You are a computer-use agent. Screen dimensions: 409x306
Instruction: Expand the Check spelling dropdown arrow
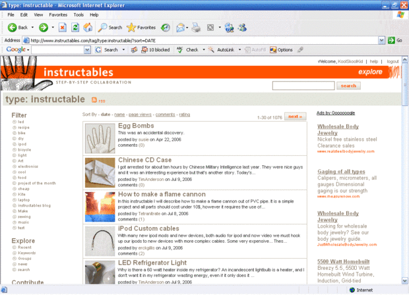tap(204, 50)
